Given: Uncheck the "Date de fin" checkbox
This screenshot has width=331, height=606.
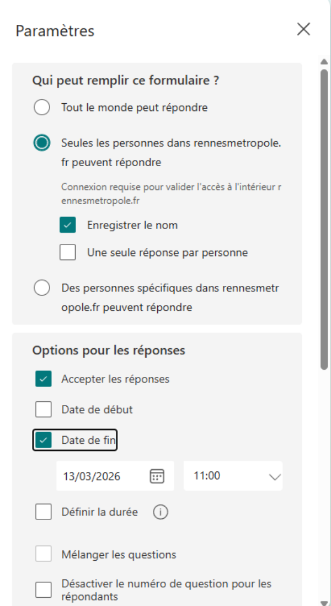Looking at the screenshot, I should tap(44, 440).
